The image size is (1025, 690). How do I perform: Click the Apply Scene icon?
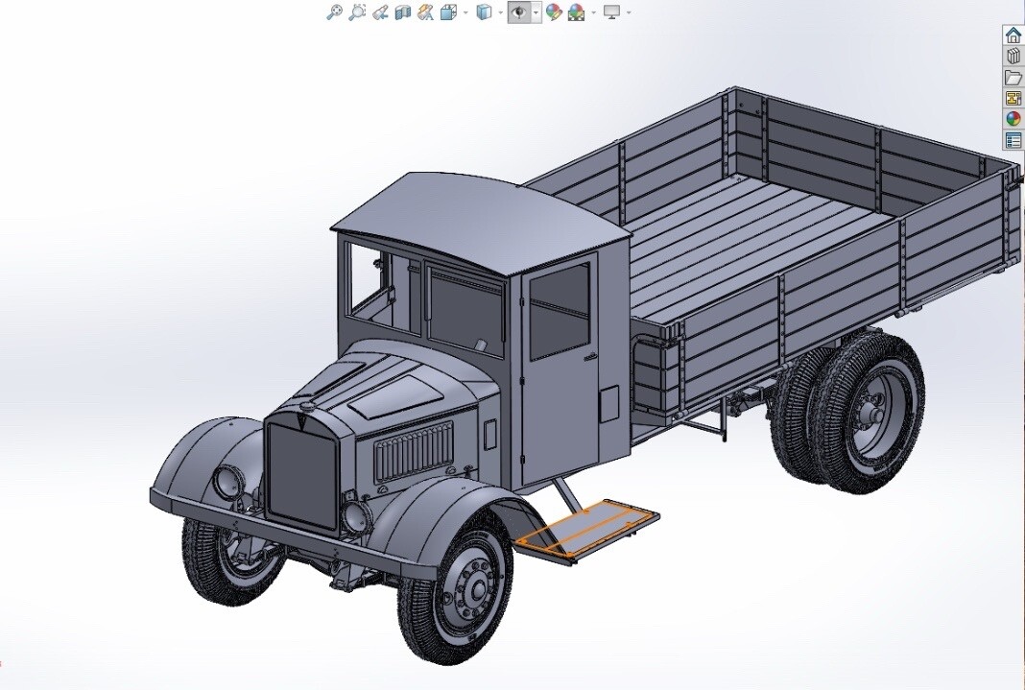click(x=576, y=12)
